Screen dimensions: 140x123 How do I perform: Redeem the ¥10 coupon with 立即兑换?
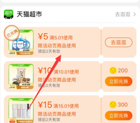(119, 81)
